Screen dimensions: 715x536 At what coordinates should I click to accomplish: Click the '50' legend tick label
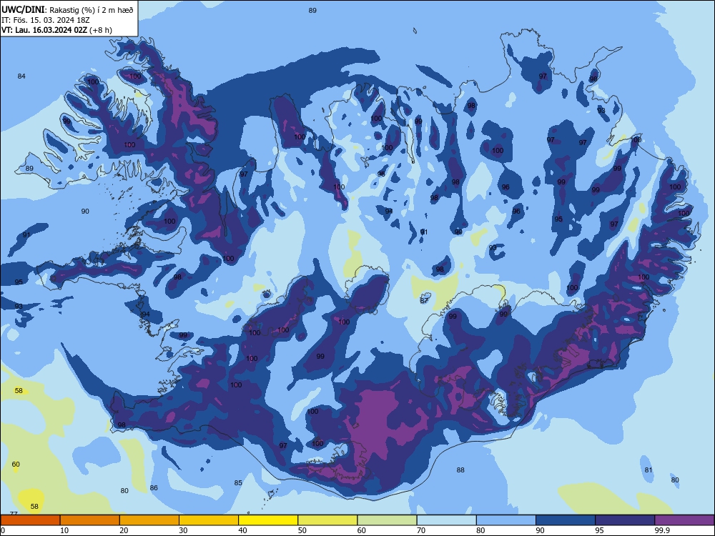pos(302,530)
